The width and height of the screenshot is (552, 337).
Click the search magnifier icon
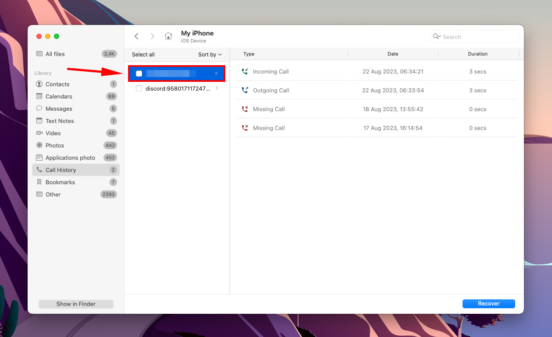437,36
